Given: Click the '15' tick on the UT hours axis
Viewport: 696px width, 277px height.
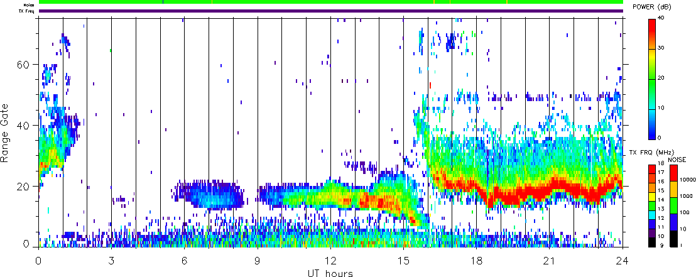Looking at the screenshot, I should 403,261.
